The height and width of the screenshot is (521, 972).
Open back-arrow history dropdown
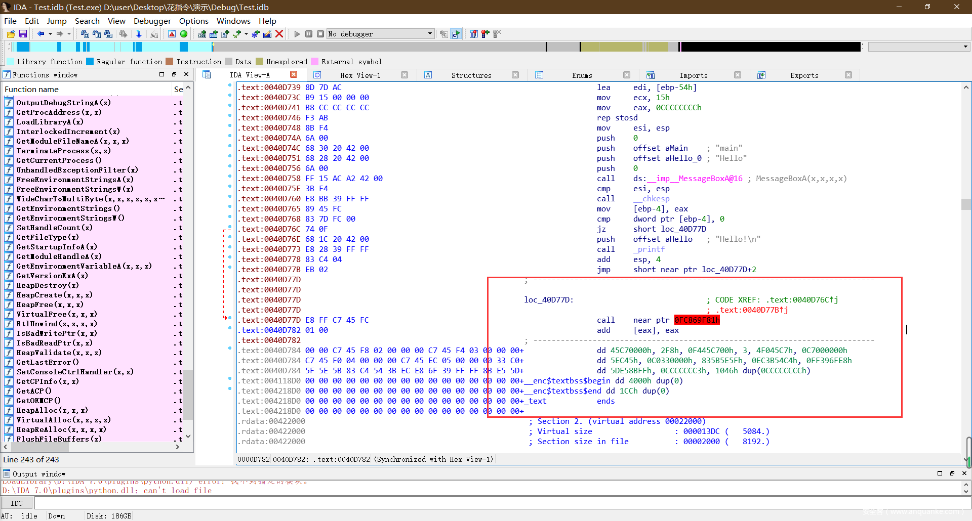50,34
